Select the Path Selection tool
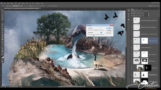The image size is (161, 90). point(2,46)
